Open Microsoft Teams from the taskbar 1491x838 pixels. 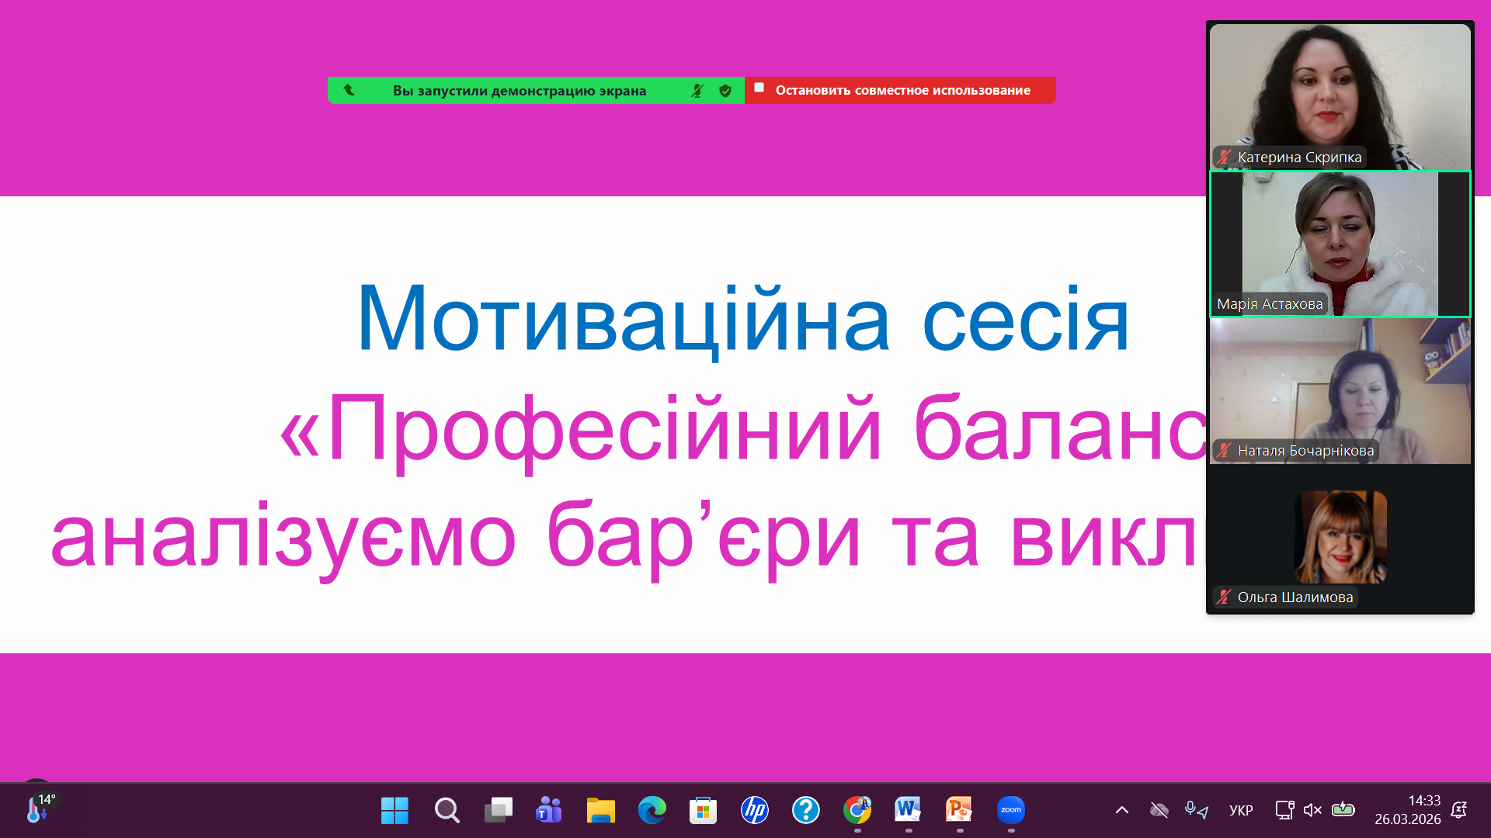coord(548,810)
